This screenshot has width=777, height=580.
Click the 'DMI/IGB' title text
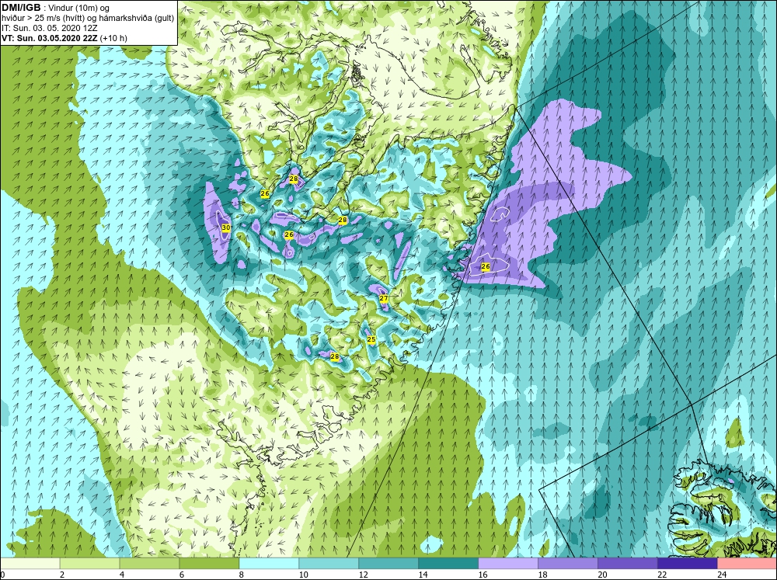pos(23,8)
